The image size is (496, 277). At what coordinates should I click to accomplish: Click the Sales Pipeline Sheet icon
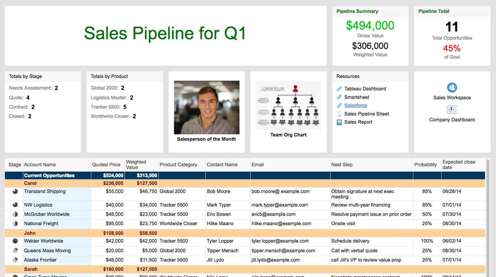[339, 114]
